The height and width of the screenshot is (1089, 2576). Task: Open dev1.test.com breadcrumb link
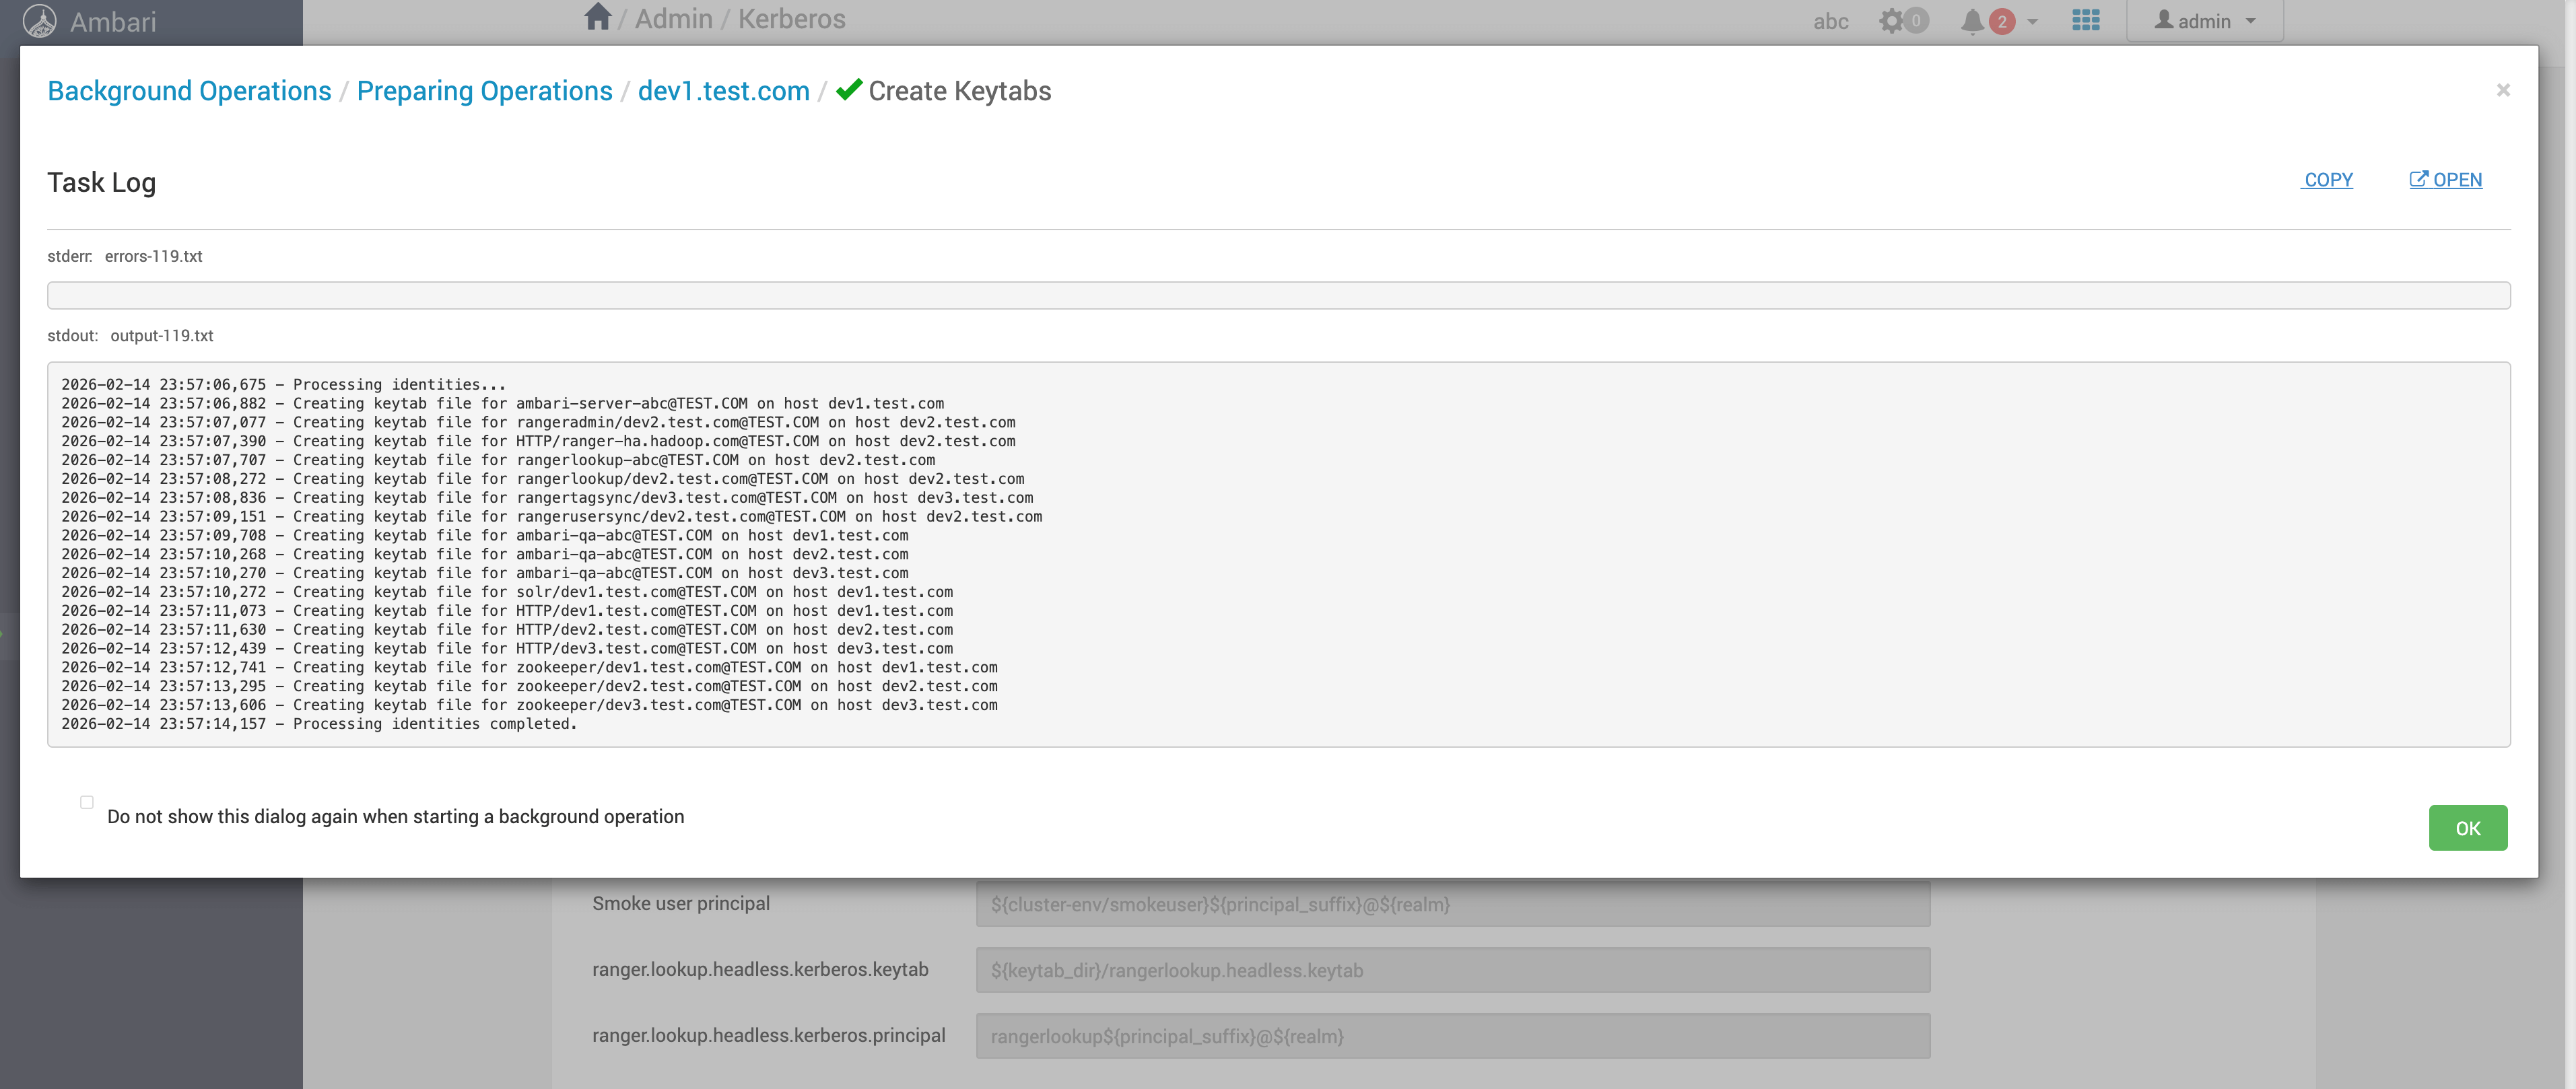(723, 91)
